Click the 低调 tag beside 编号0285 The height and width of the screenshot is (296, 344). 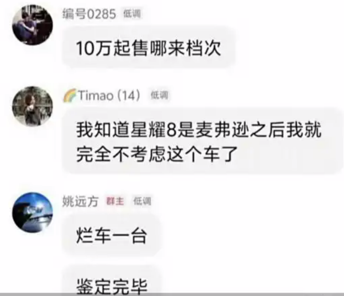tap(132, 14)
